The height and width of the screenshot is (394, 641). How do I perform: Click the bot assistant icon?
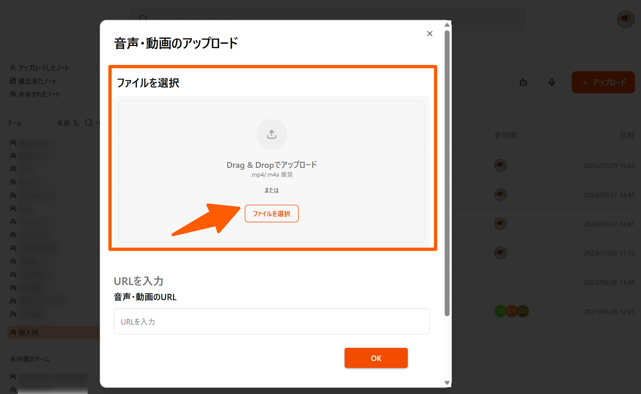523,82
